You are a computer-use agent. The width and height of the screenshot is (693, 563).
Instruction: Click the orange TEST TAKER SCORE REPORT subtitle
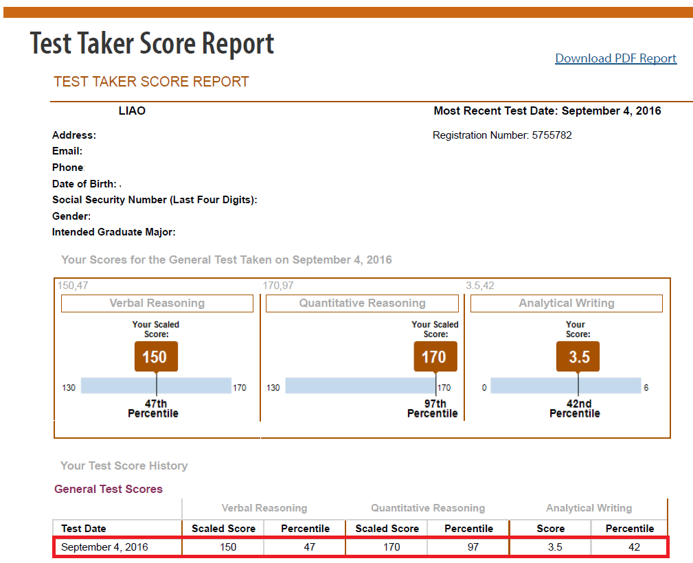151,82
